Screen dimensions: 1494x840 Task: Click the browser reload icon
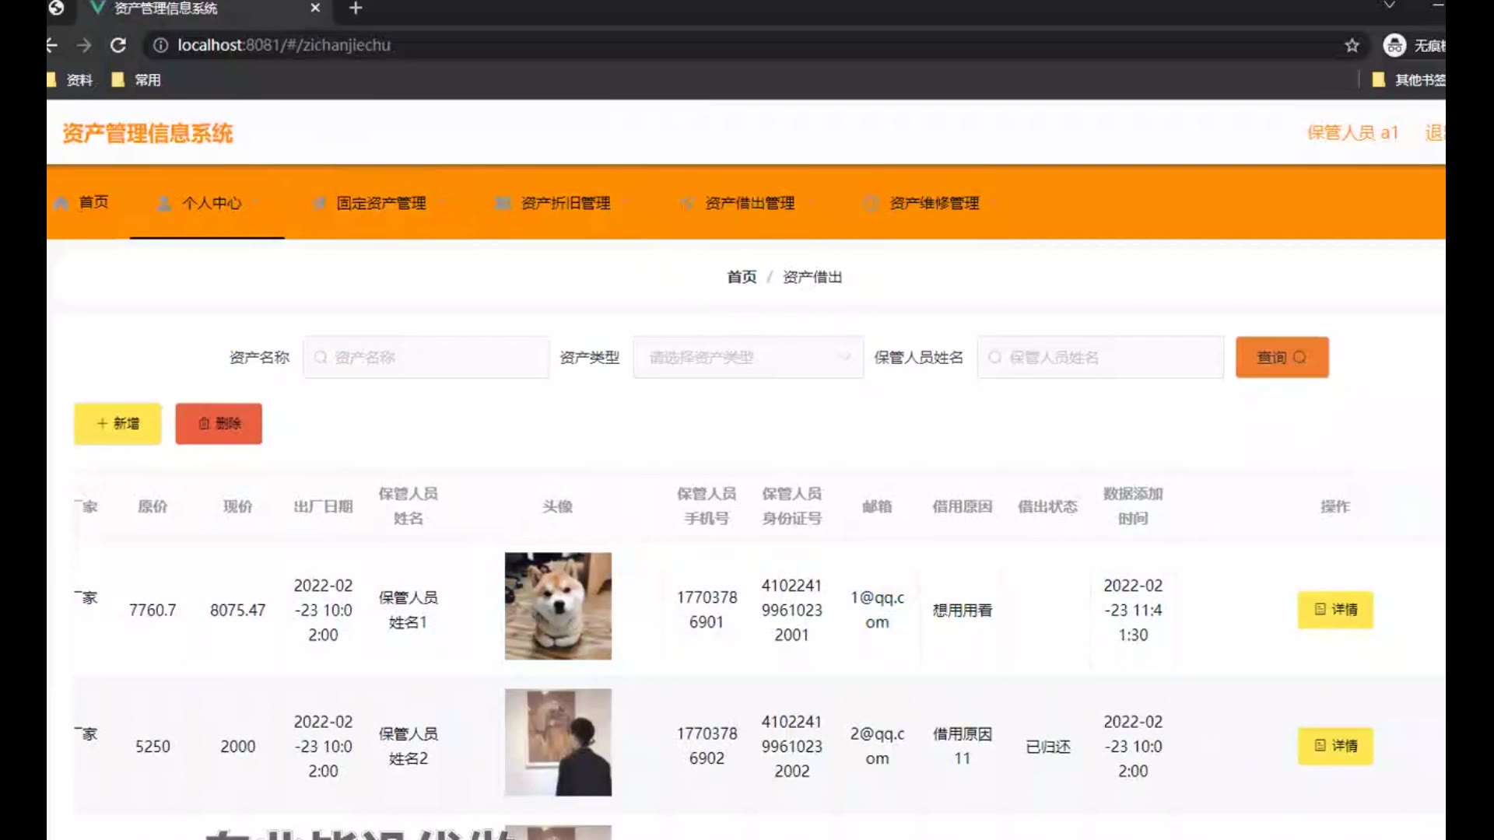[118, 45]
